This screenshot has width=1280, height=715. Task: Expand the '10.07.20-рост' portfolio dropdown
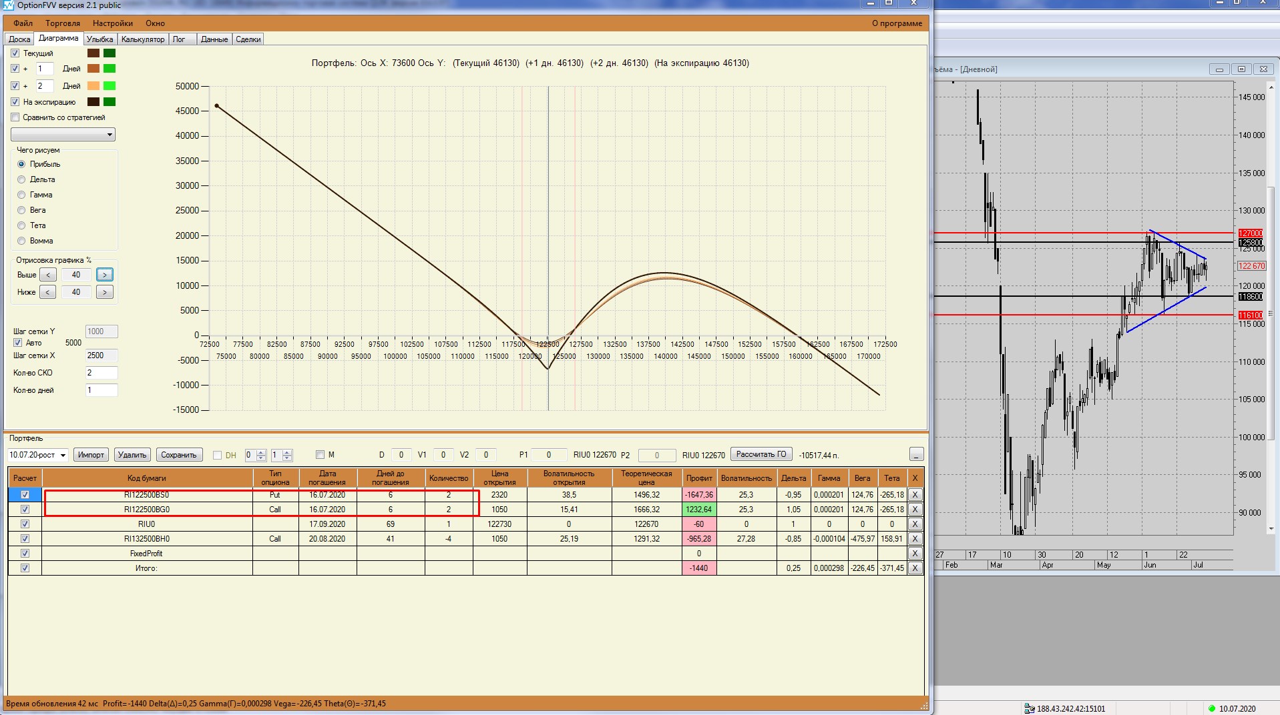(63, 456)
